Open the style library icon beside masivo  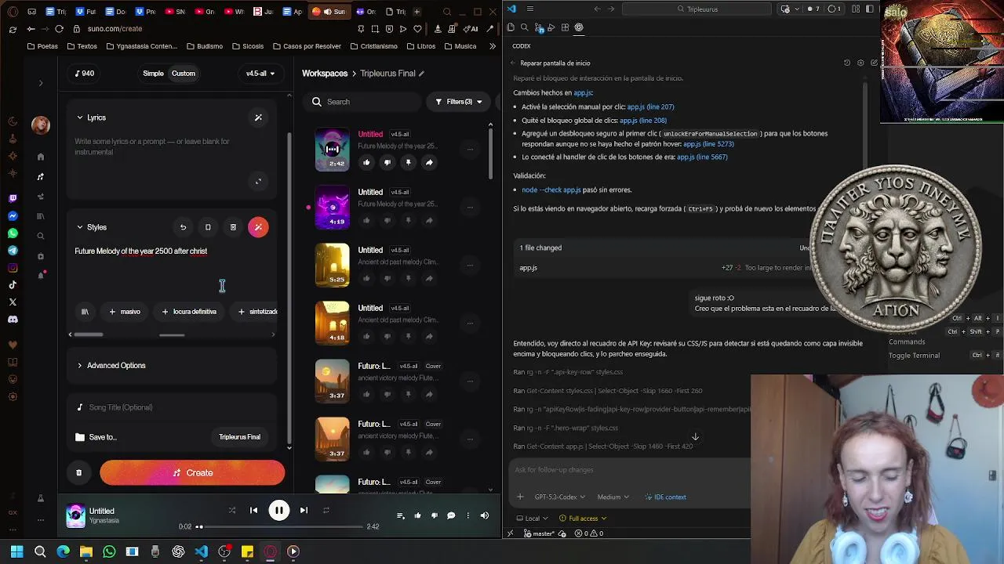[85, 312]
